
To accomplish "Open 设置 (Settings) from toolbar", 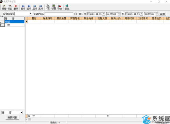I will click(54, 7).
